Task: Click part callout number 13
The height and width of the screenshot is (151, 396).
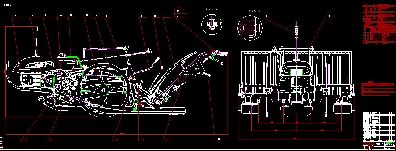Action: 178,12
